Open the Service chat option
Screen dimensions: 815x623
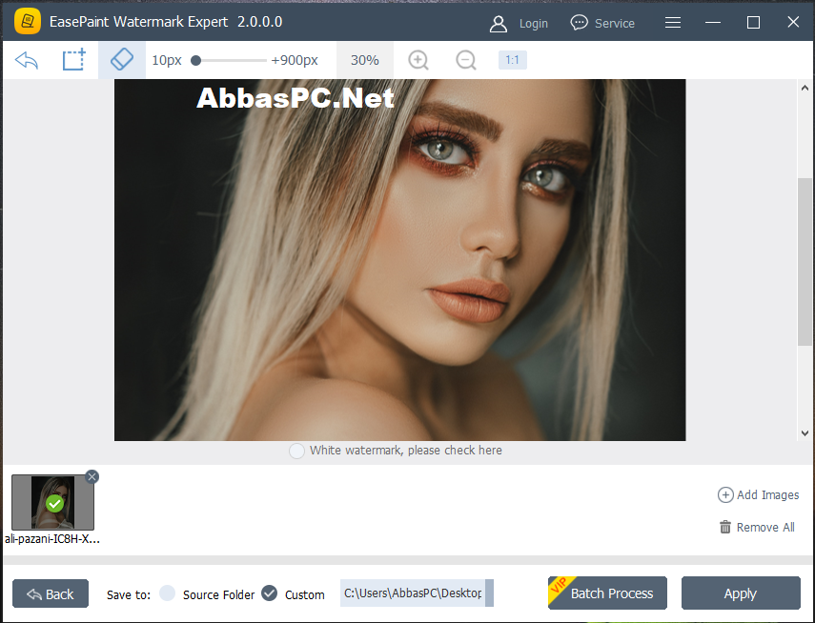click(615, 24)
